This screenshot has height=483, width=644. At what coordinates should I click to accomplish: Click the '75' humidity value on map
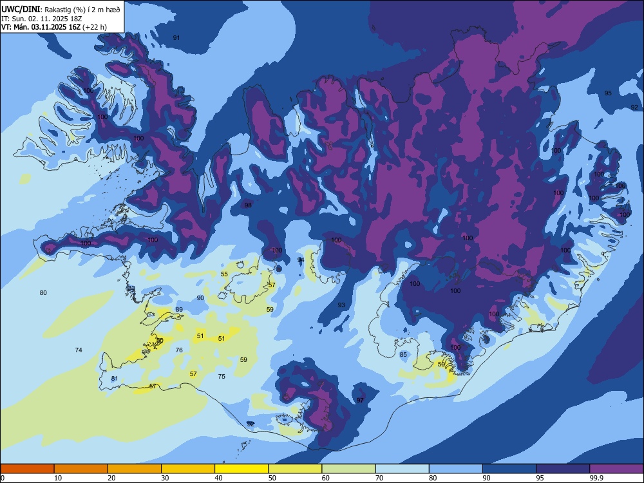pos(222,376)
